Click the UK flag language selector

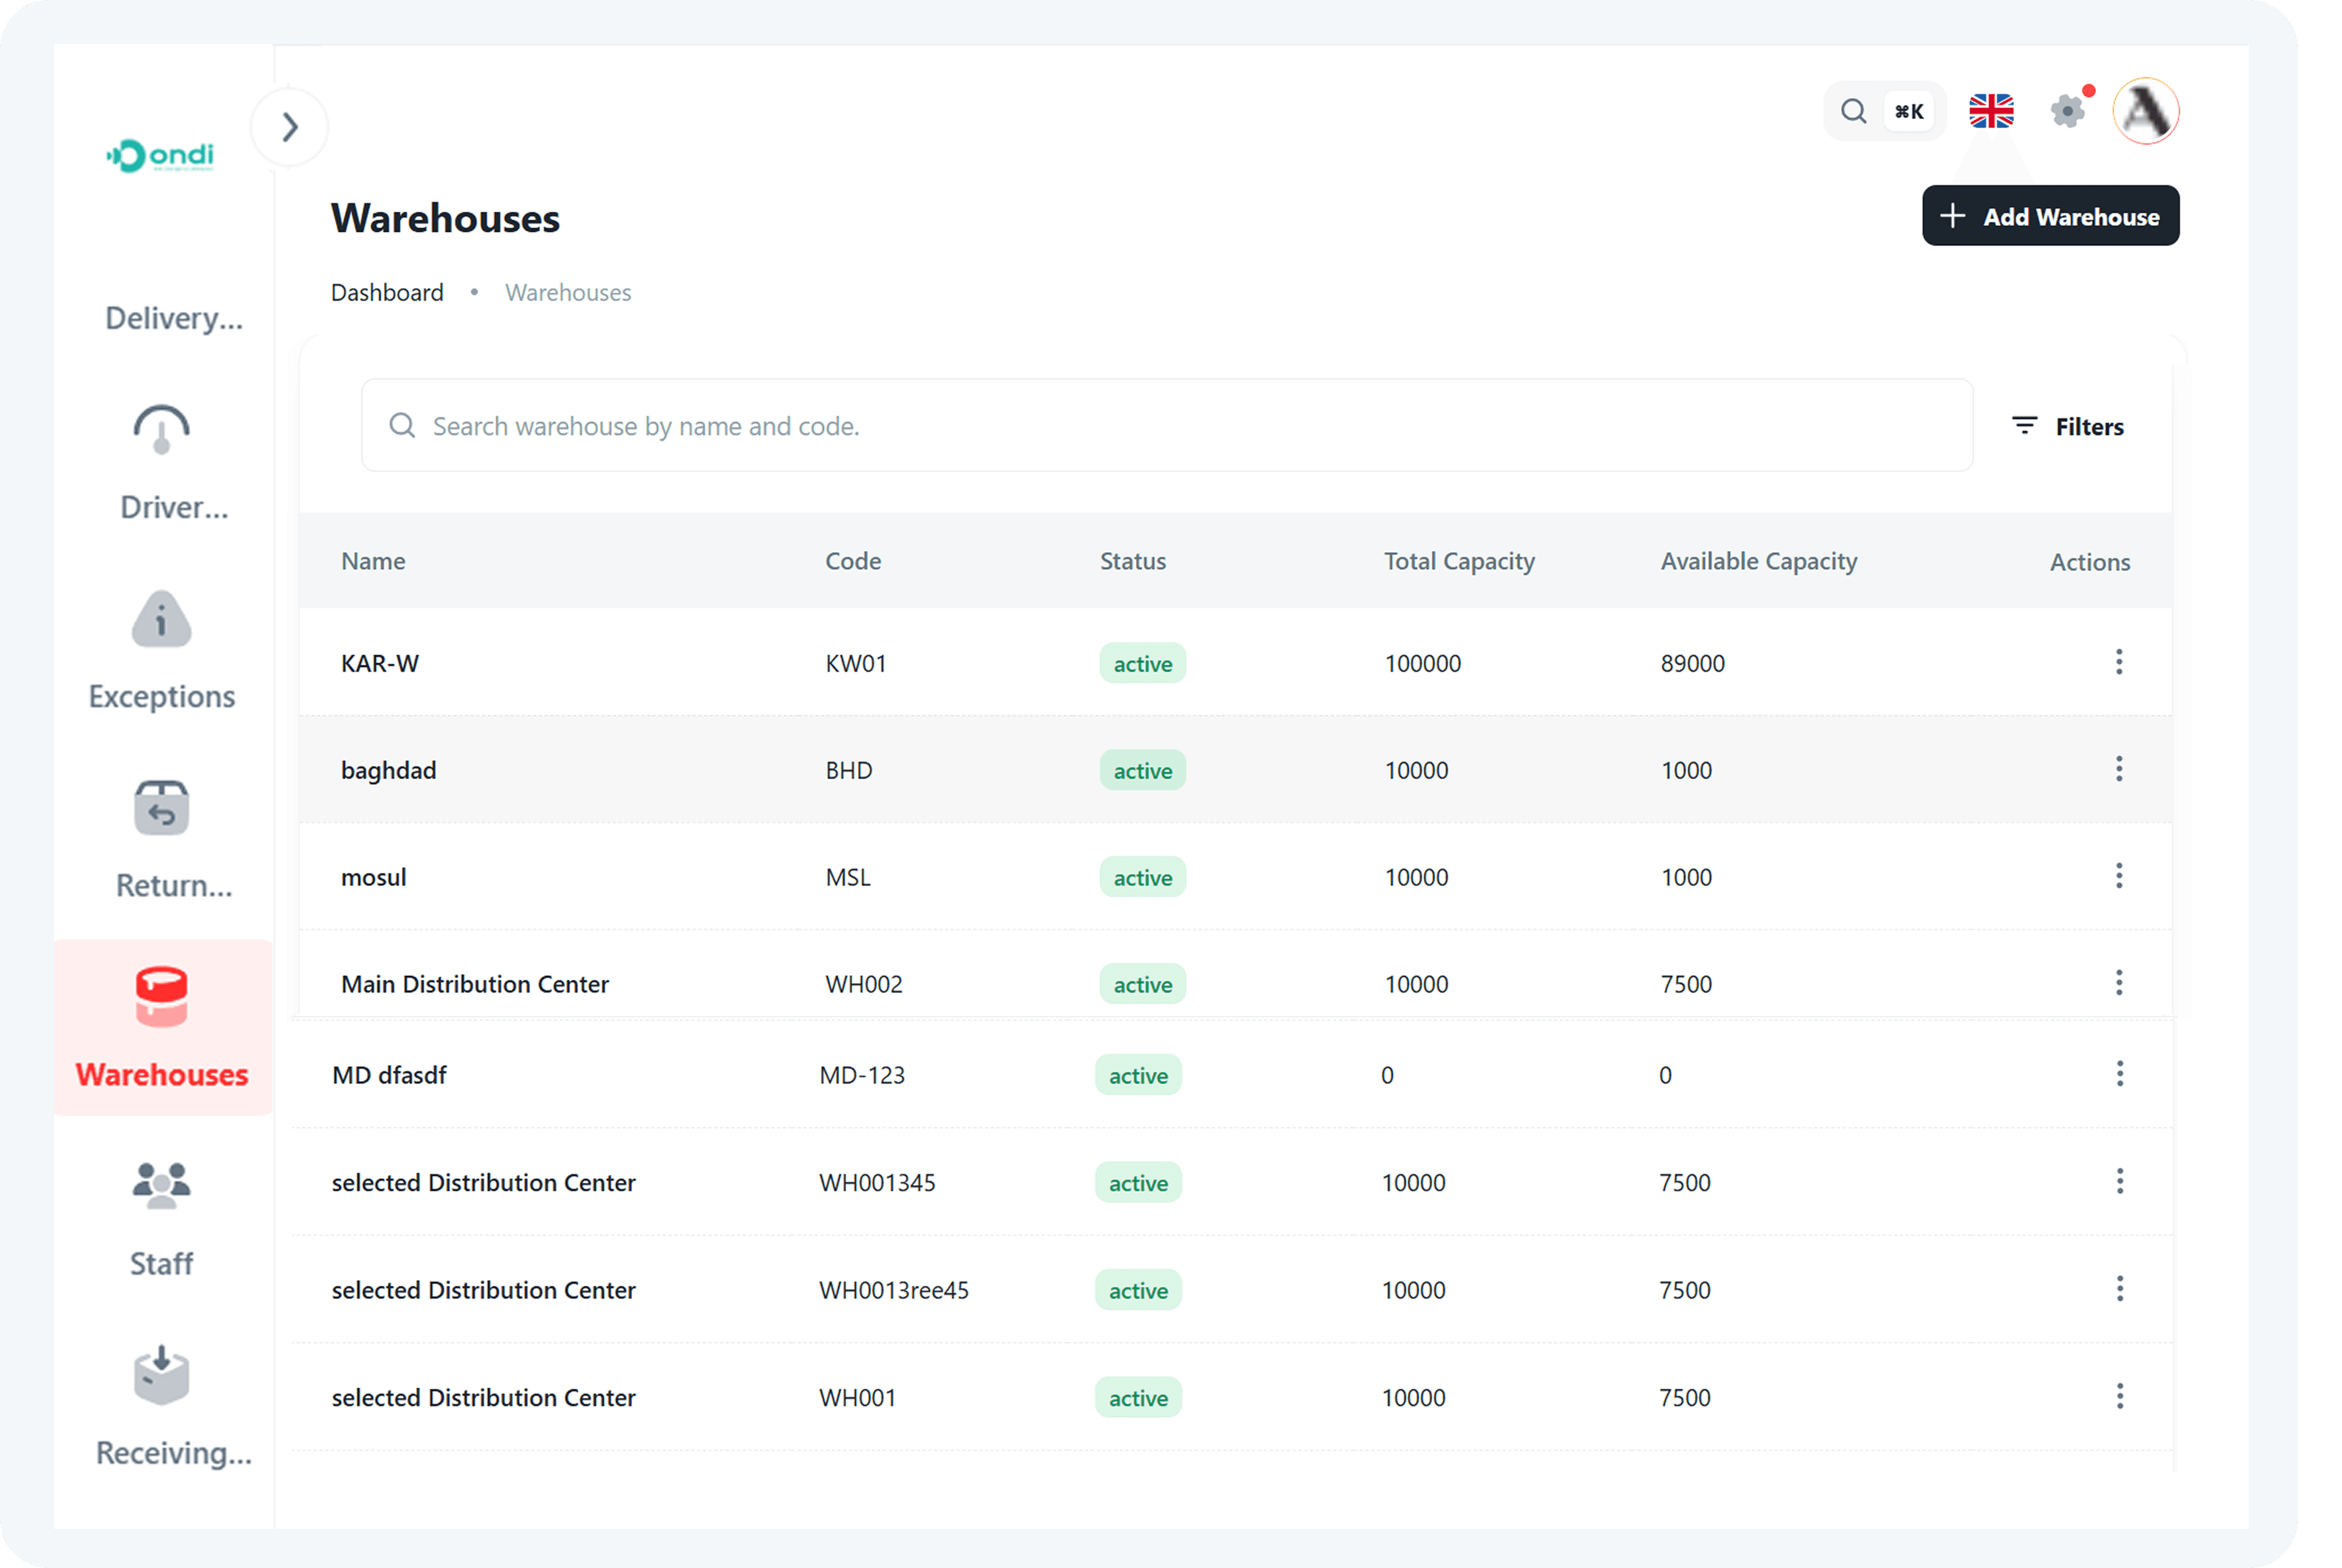[x=1991, y=110]
